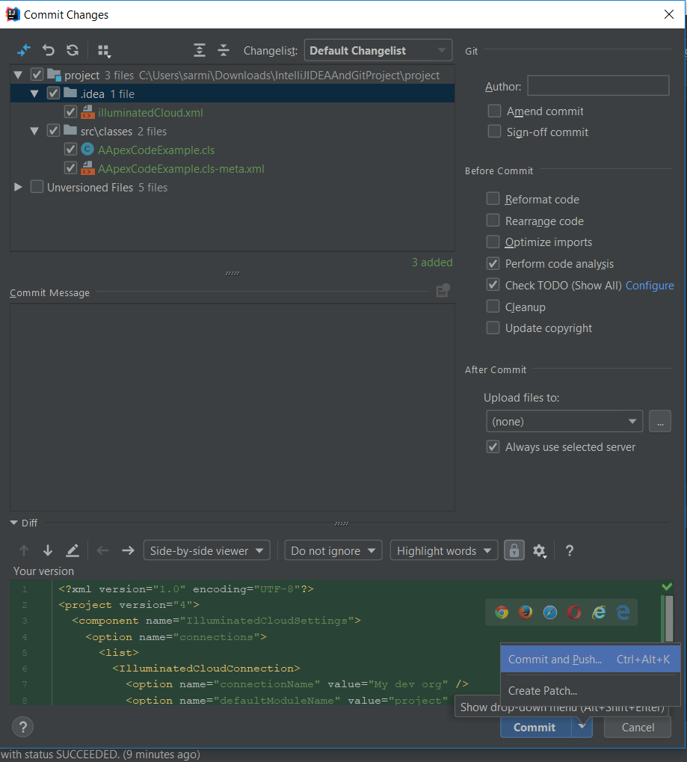Select Commit and Push menu item
The image size is (687, 762).
(x=555, y=660)
